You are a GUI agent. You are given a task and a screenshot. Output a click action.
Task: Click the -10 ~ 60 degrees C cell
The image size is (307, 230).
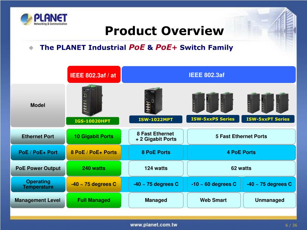(214, 184)
